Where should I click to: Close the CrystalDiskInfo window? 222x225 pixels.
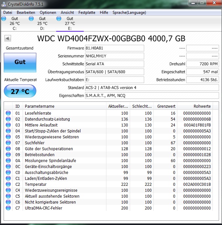(x=214, y=3)
